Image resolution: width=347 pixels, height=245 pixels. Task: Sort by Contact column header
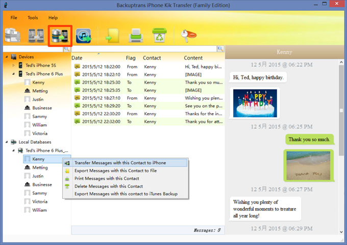[152, 58]
